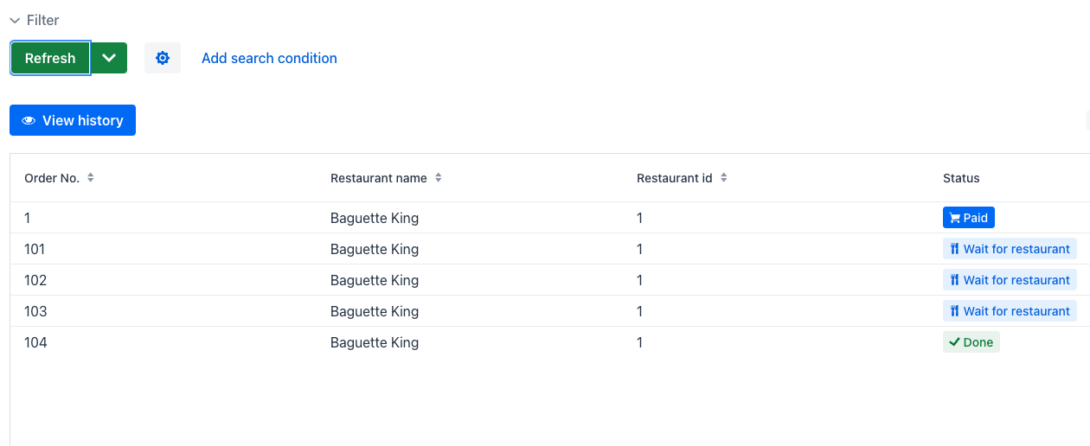
Task: Collapse the Filter section chevron
Action: pyautogui.click(x=15, y=20)
